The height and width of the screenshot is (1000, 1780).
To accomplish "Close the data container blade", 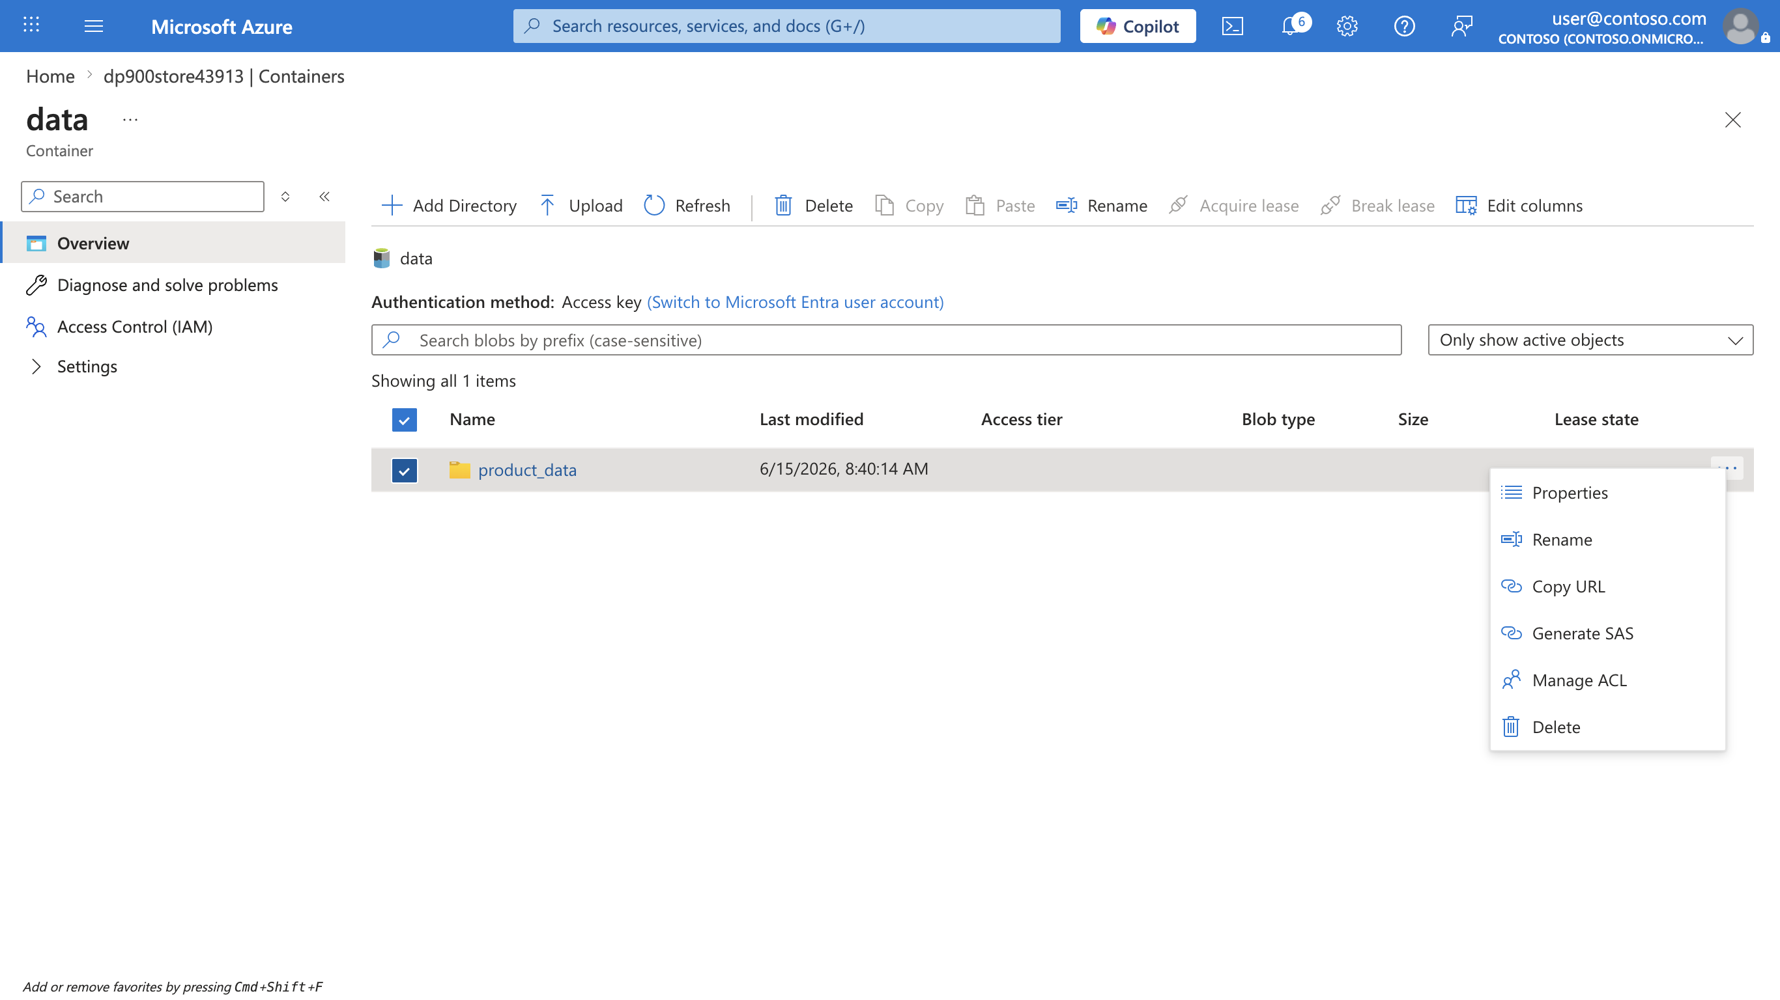I will coord(1732,120).
